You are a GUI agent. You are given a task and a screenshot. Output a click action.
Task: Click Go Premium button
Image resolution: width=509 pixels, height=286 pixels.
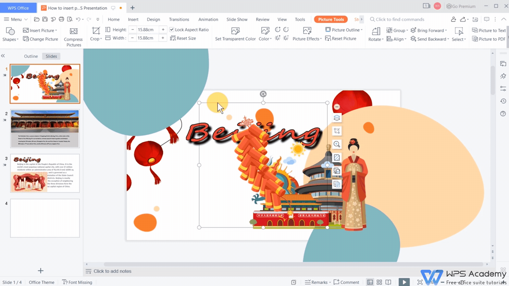point(461,6)
